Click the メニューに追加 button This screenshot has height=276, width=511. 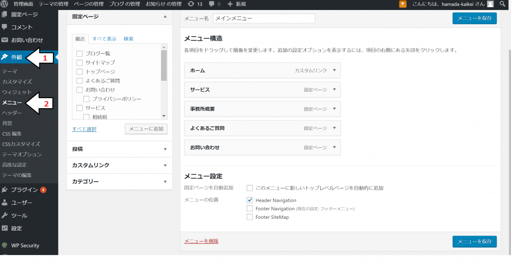(x=146, y=129)
